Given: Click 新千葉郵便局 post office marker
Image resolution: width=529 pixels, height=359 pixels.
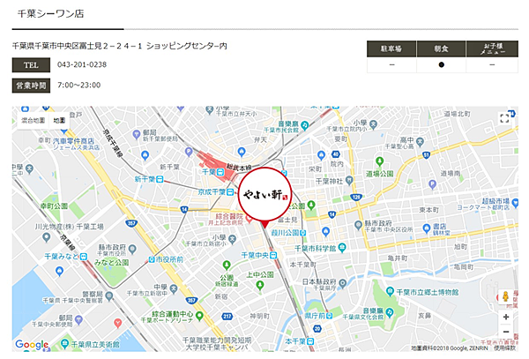Looking at the screenshot, I should click(x=137, y=134).
